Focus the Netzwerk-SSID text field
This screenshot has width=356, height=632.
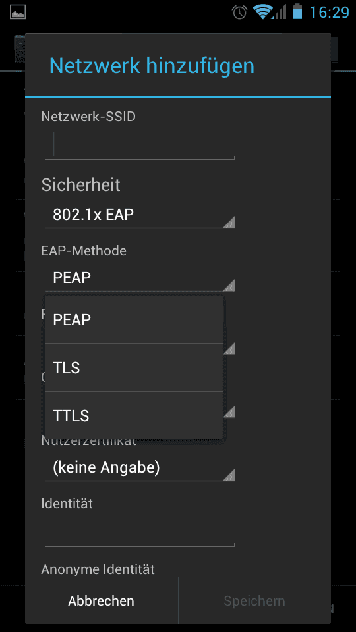(139, 145)
